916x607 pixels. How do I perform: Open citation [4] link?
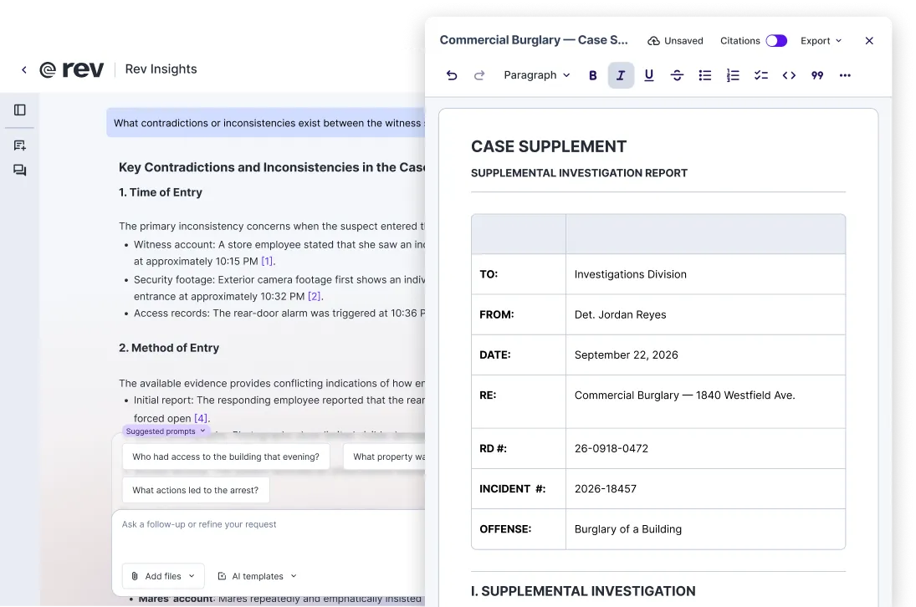pos(201,419)
